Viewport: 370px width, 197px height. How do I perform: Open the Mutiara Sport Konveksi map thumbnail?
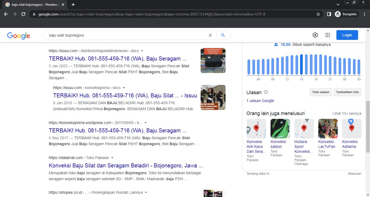coord(304,129)
